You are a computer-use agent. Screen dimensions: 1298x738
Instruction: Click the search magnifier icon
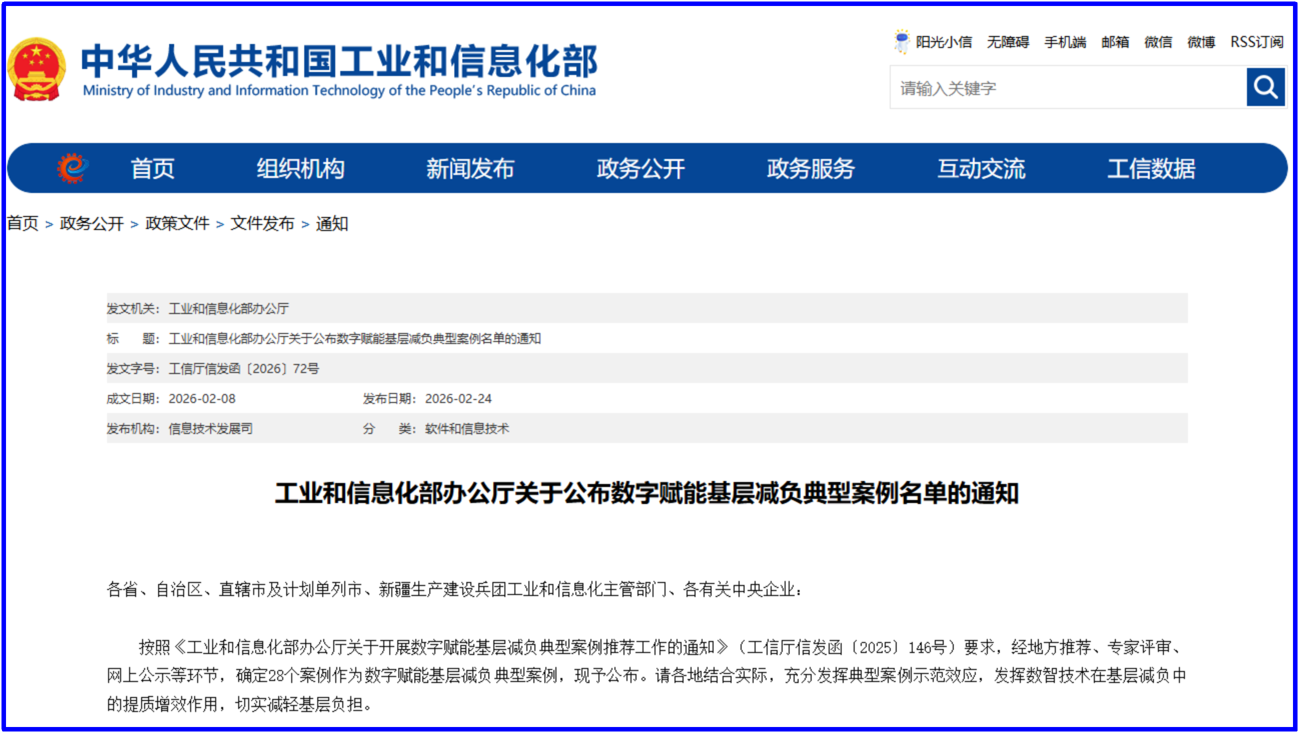click(x=1265, y=87)
